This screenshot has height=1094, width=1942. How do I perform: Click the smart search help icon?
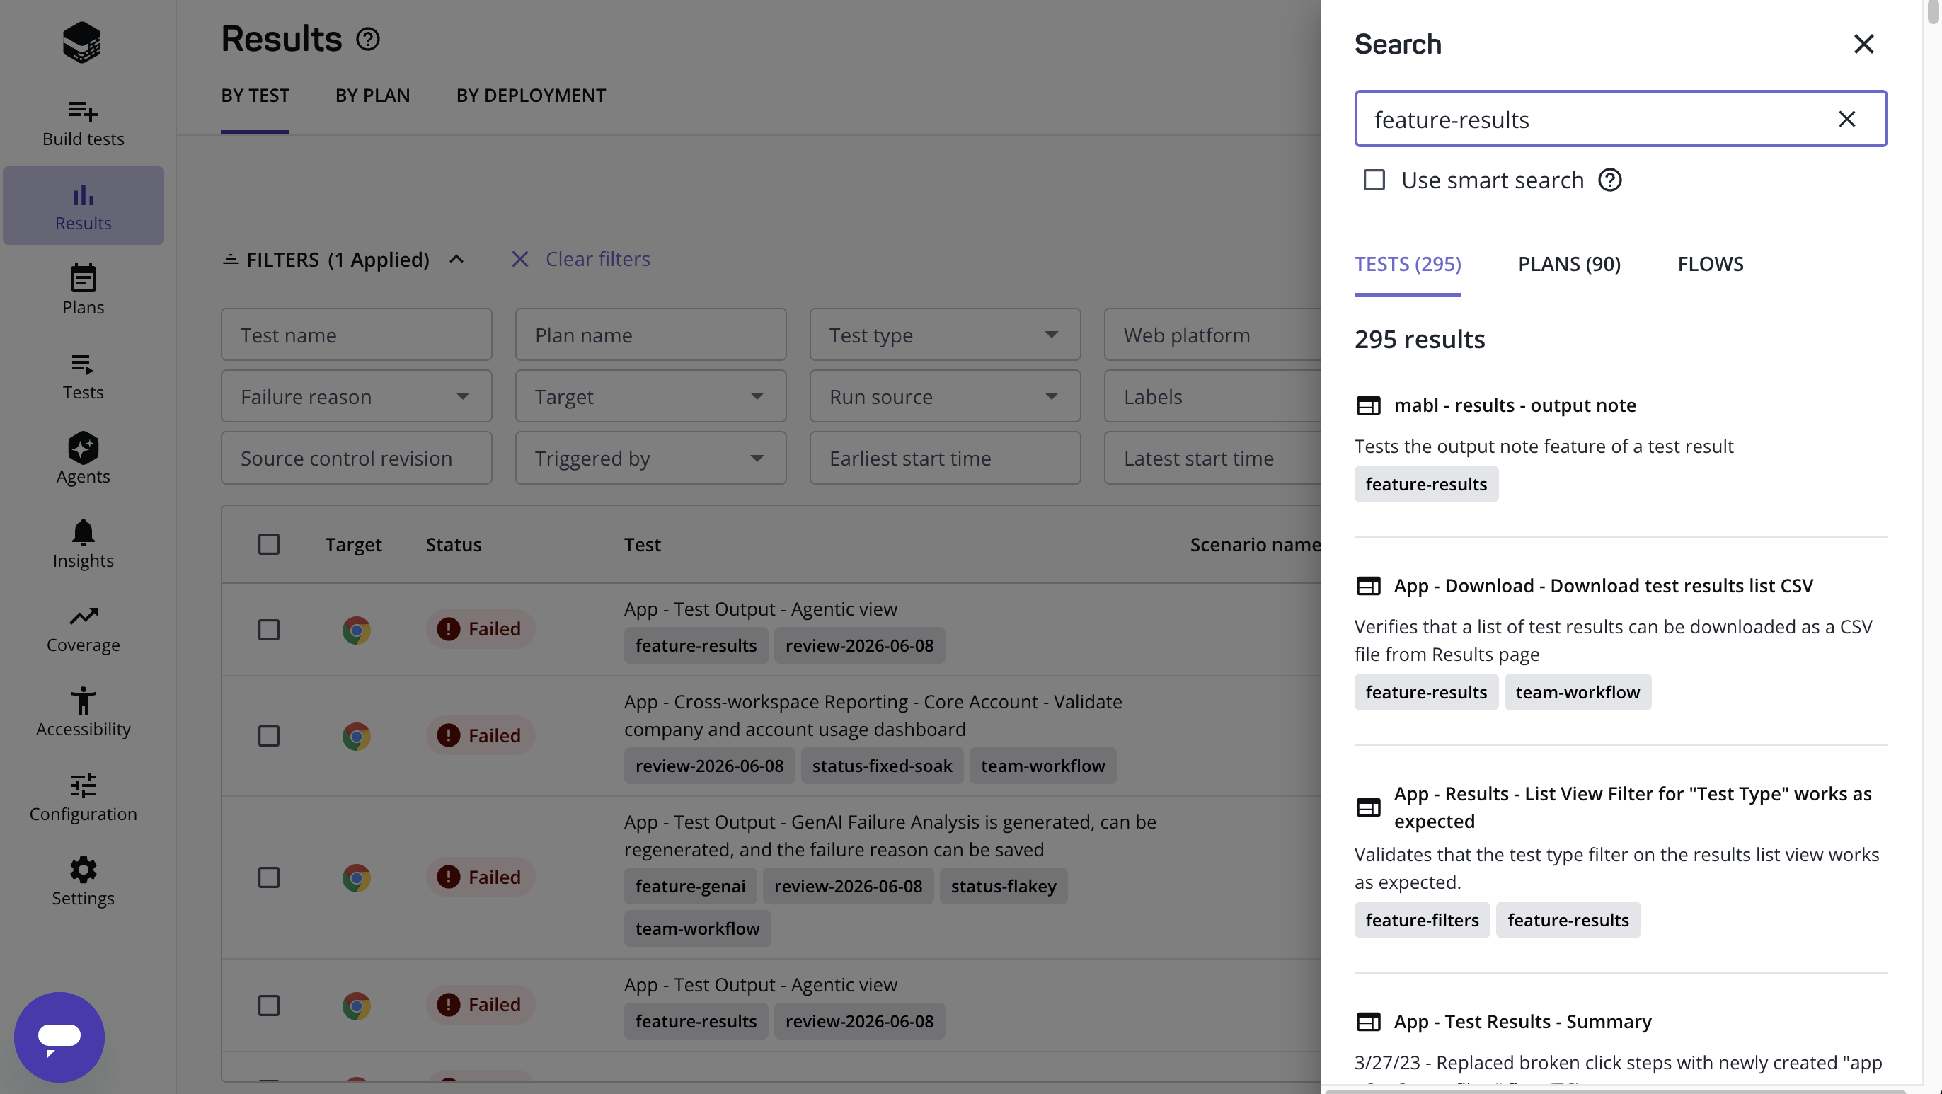[x=1609, y=180]
